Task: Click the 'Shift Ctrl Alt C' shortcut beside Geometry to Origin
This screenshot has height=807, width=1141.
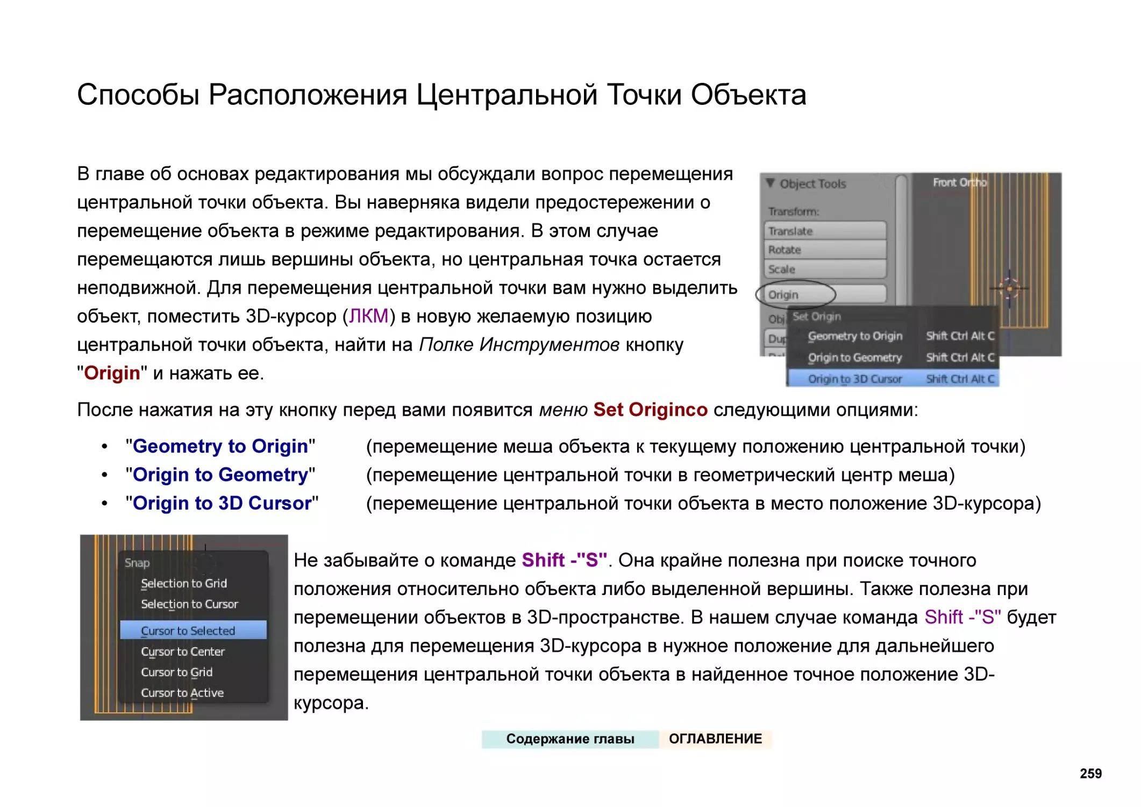Action: [960, 336]
